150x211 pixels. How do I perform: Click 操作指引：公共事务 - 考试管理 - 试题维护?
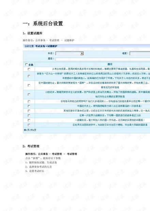coord(48,40)
